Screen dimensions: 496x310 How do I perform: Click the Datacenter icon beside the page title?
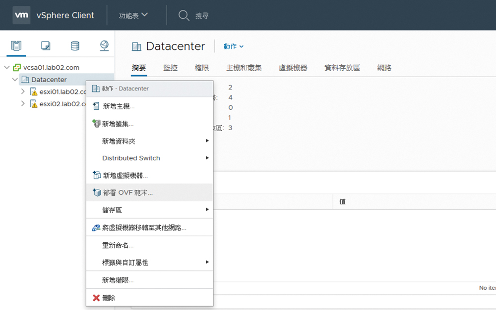click(136, 46)
